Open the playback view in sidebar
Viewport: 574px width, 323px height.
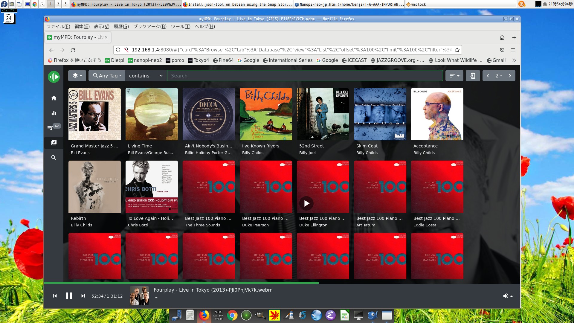point(54,113)
